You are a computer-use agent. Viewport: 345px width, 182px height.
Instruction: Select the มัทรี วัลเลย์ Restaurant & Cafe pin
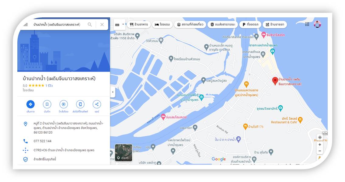click(x=300, y=120)
